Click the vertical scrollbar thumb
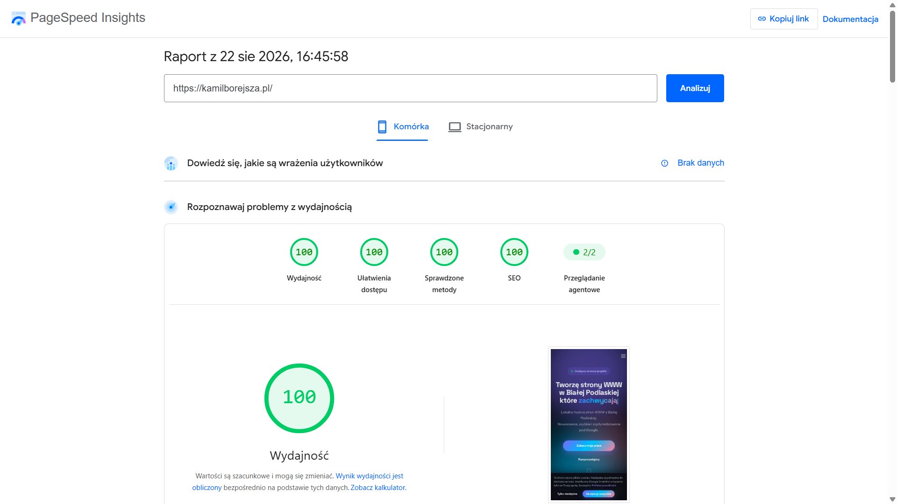Image resolution: width=897 pixels, height=504 pixels. point(892,47)
